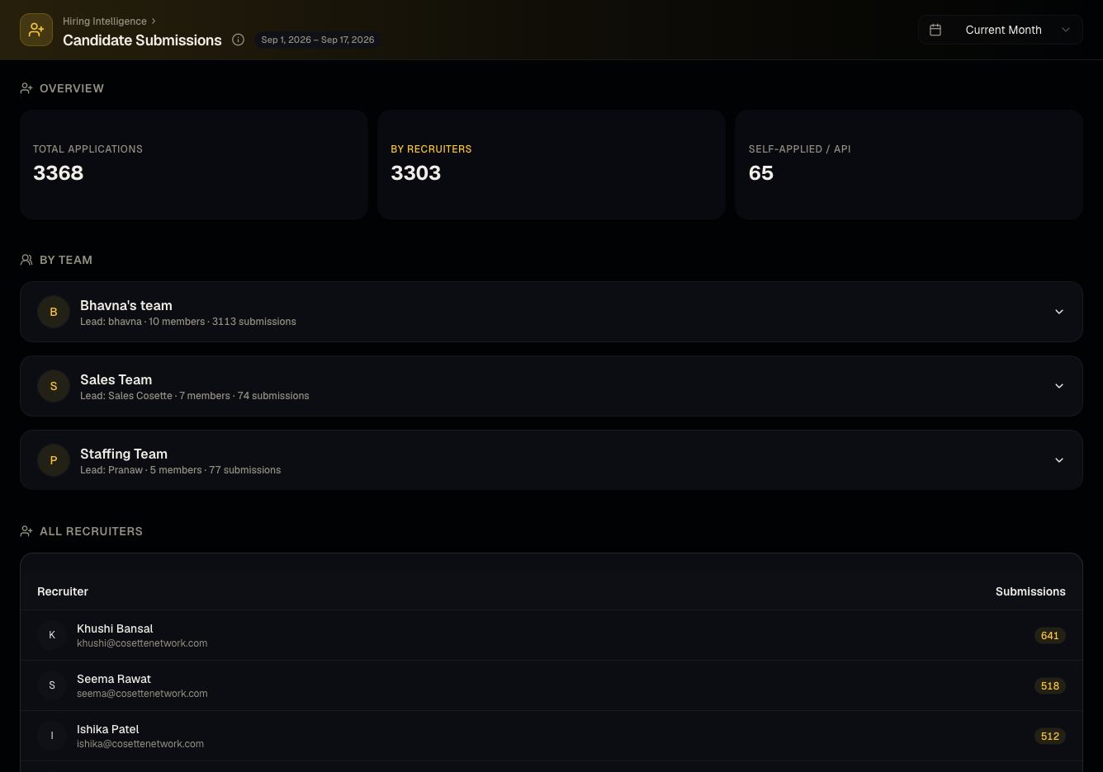Click Ishika Patel's 512 submissions badge
The height and width of the screenshot is (772, 1103).
[1050, 736]
